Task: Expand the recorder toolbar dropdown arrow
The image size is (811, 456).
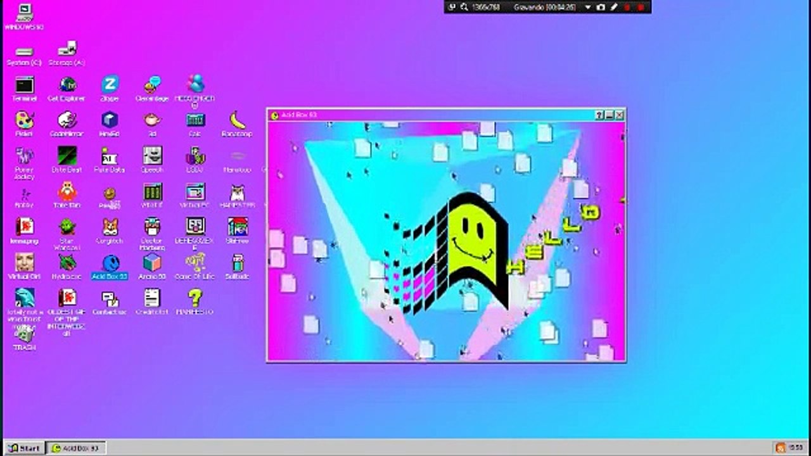Action: click(588, 7)
